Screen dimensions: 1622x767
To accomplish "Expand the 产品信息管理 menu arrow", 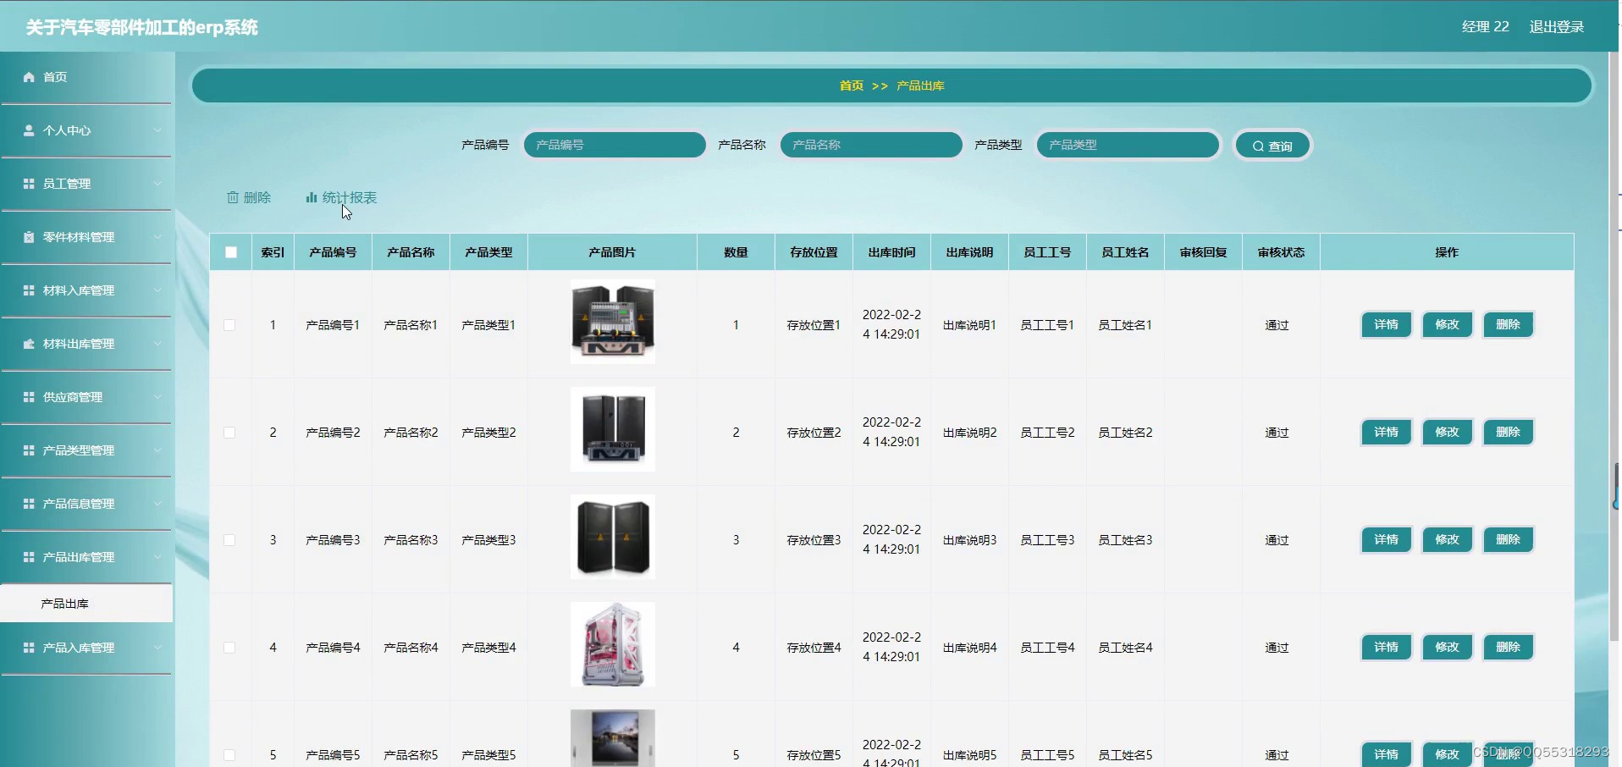I will pos(157,504).
